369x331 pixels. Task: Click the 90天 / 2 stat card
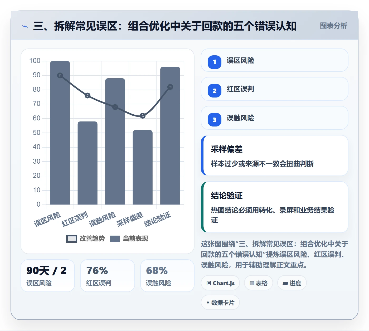tap(48, 276)
